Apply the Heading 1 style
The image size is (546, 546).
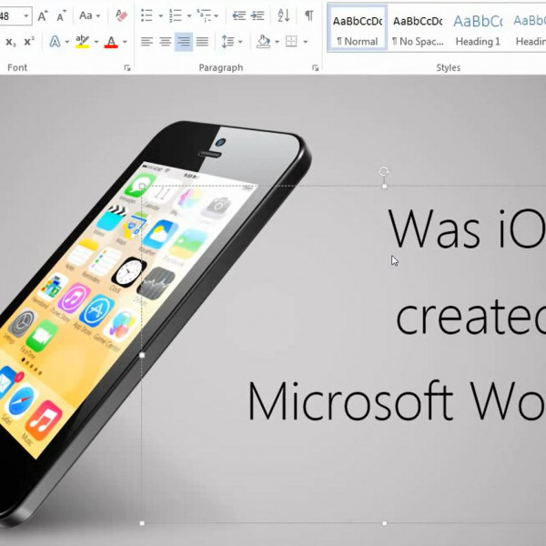pyautogui.click(x=478, y=27)
